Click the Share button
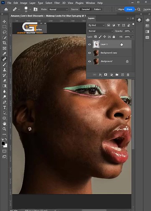 [x=129, y=9]
